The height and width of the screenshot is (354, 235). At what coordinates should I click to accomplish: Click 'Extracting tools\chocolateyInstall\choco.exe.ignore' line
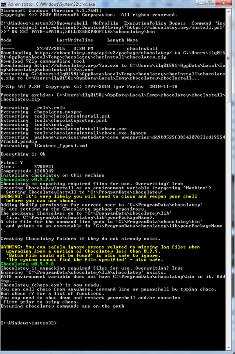[x=74, y=133]
